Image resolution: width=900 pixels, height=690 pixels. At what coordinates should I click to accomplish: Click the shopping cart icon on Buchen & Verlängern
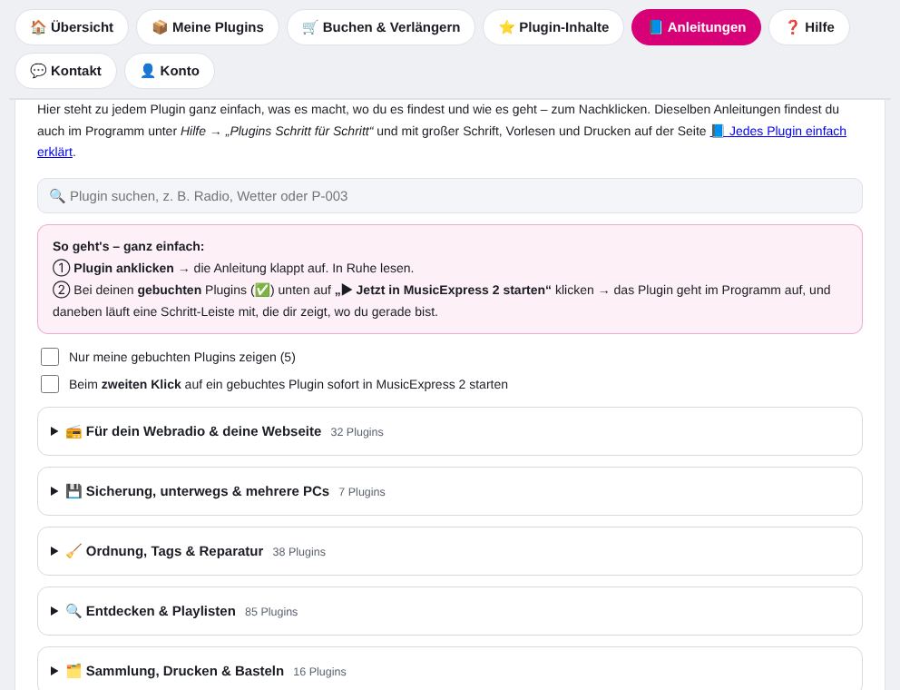[x=310, y=27]
